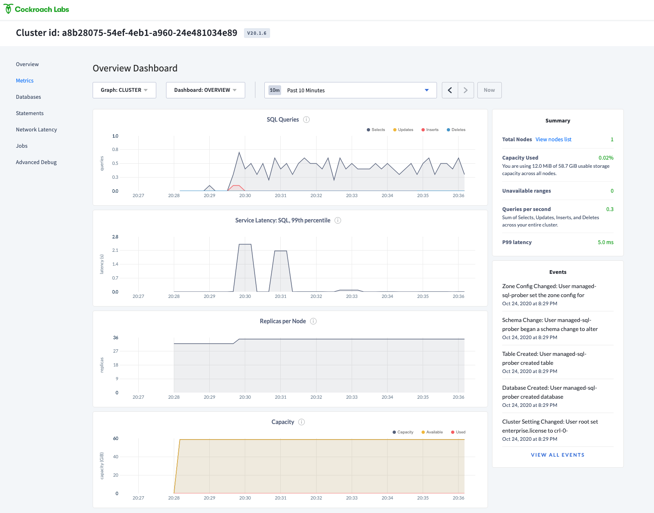Click the Table Created event entry

click(558, 362)
